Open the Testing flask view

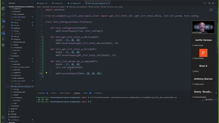(3, 39)
